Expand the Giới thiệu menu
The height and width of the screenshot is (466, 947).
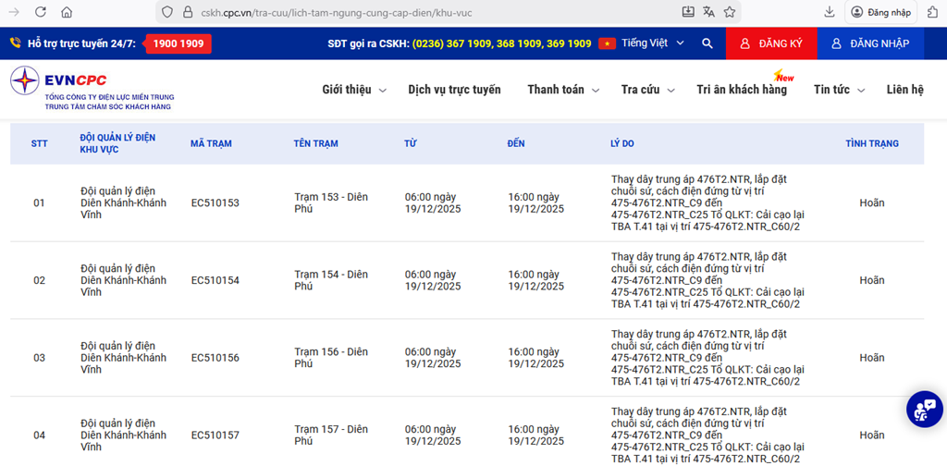(352, 90)
